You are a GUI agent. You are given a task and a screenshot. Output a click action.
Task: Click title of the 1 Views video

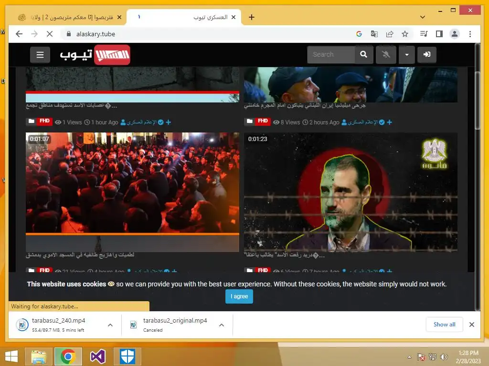pos(72,106)
